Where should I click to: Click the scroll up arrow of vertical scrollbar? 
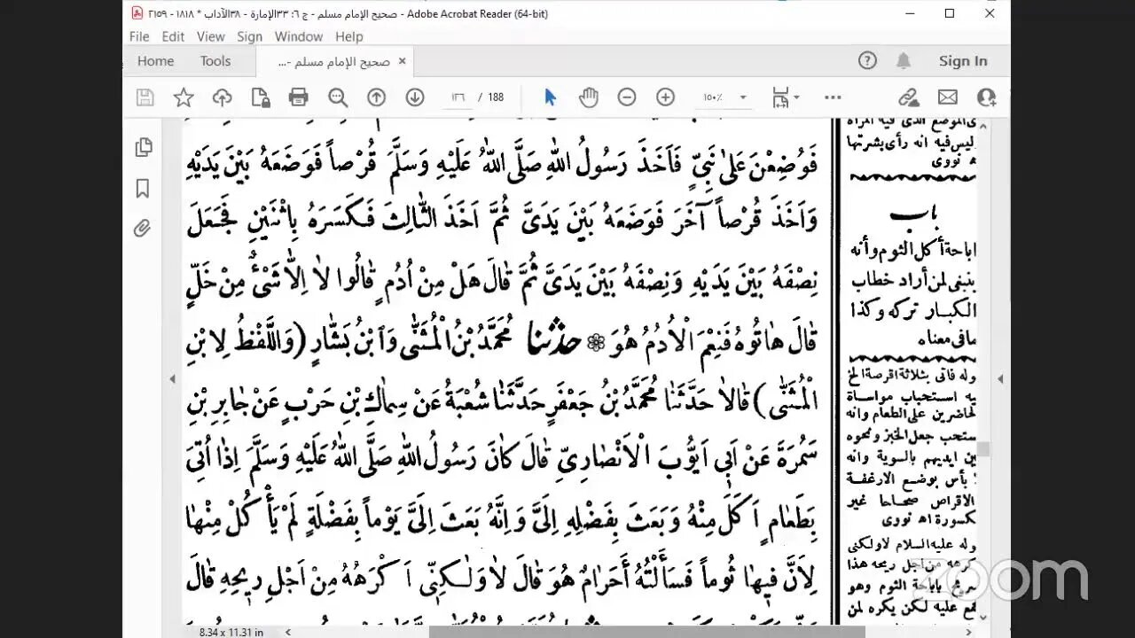tap(984, 126)
